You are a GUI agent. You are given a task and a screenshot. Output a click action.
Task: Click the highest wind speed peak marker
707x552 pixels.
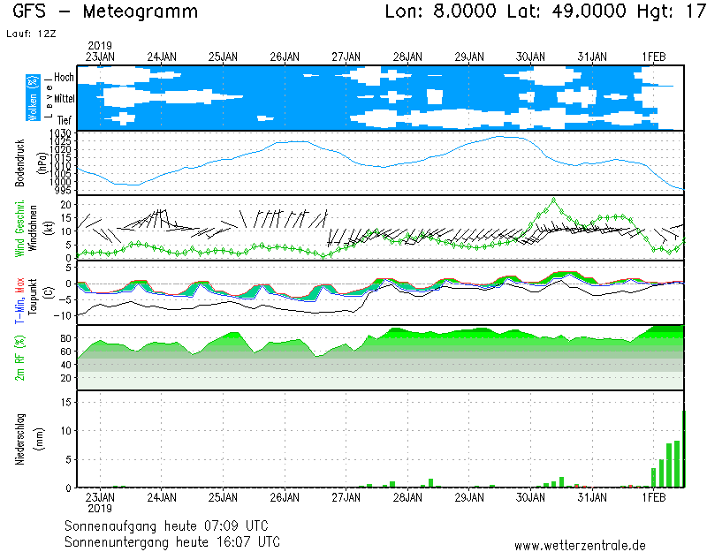554,200
